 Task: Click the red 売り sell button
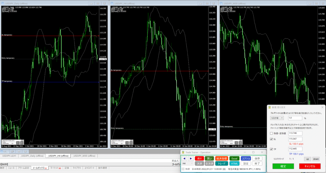(x=199, y=158)
